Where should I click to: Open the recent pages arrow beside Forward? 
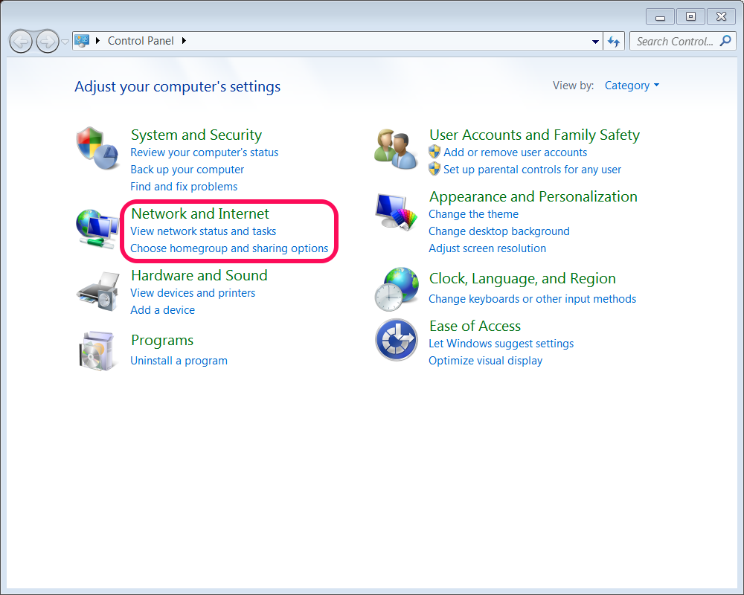coord(65,42)
